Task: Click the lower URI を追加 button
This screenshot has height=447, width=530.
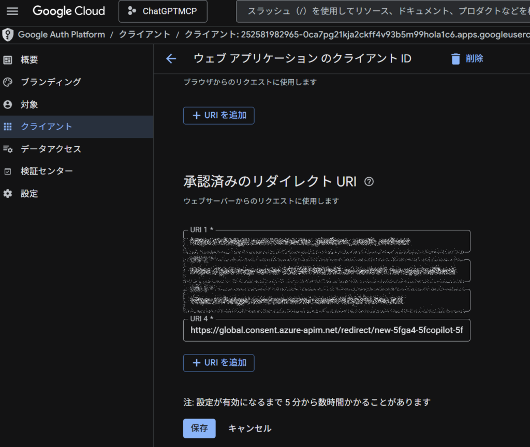Action: 218,363
